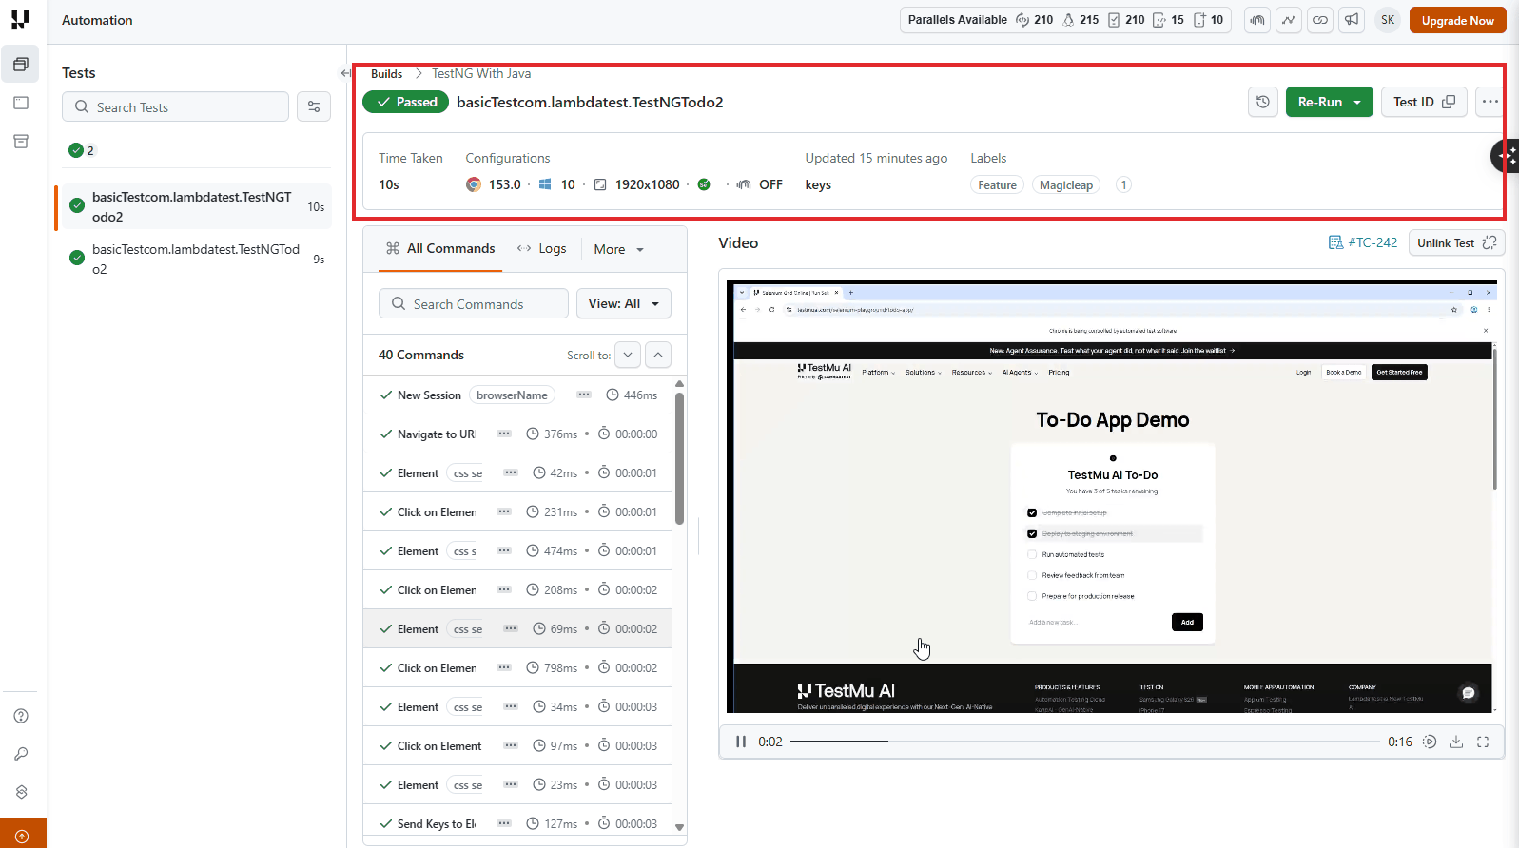Select the Click on Element command taking 208ms

click(x=517, y=589)
